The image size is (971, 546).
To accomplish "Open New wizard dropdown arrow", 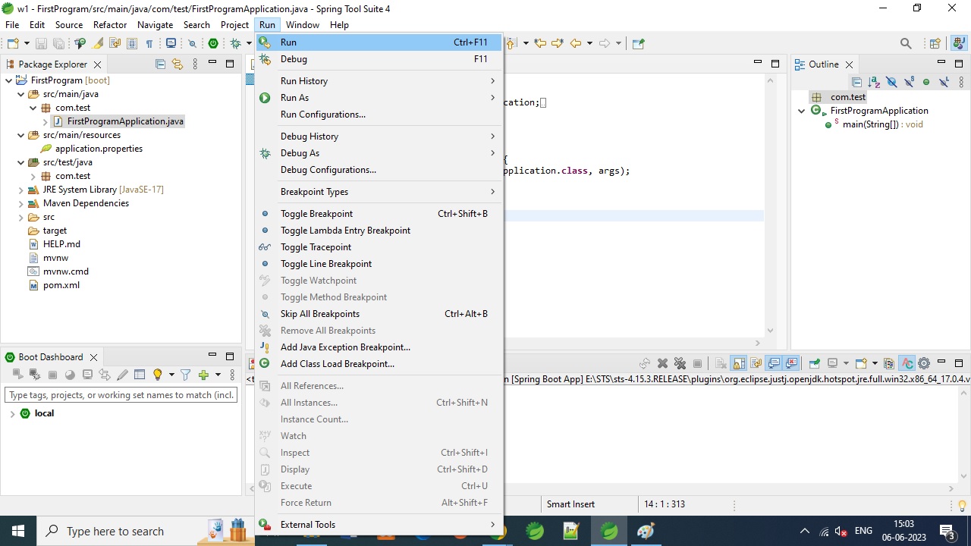I will pyautogui.click(x=27, y=43).
